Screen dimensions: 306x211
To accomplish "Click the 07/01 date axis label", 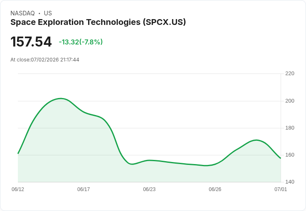I will pos(281,189).
